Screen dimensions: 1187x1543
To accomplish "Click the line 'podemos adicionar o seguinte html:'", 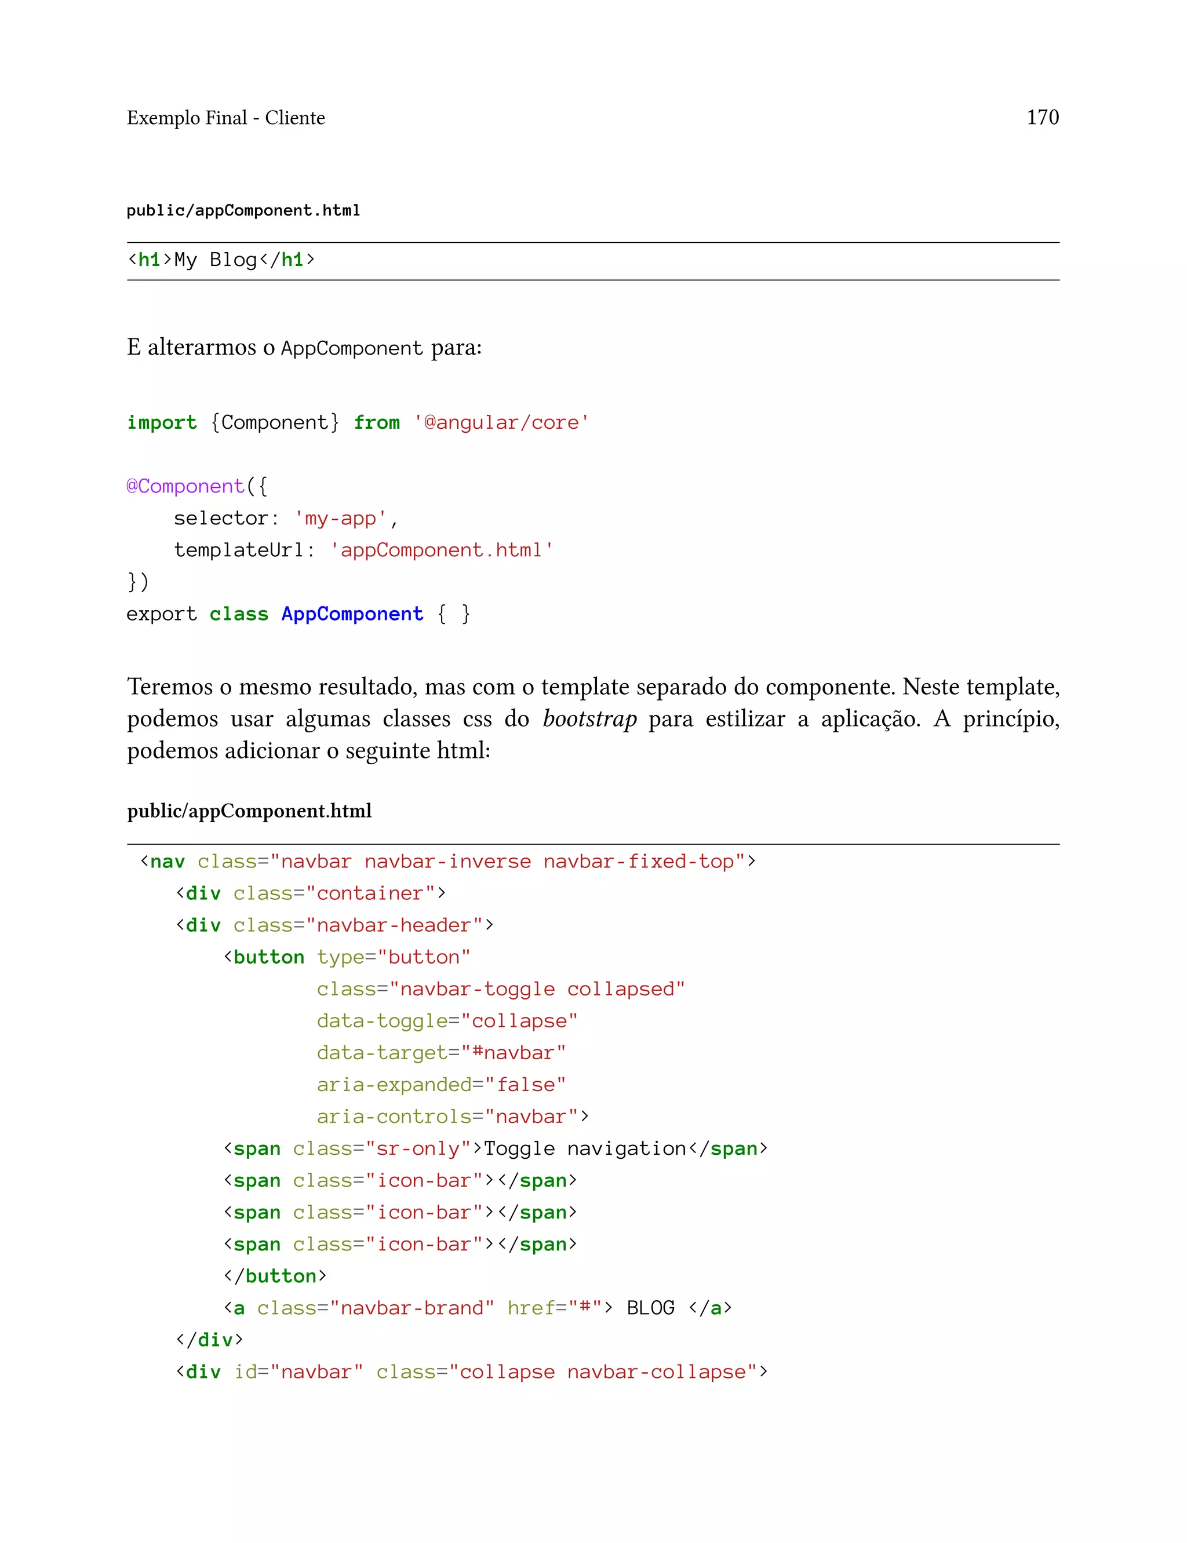I will coord(309,751).
